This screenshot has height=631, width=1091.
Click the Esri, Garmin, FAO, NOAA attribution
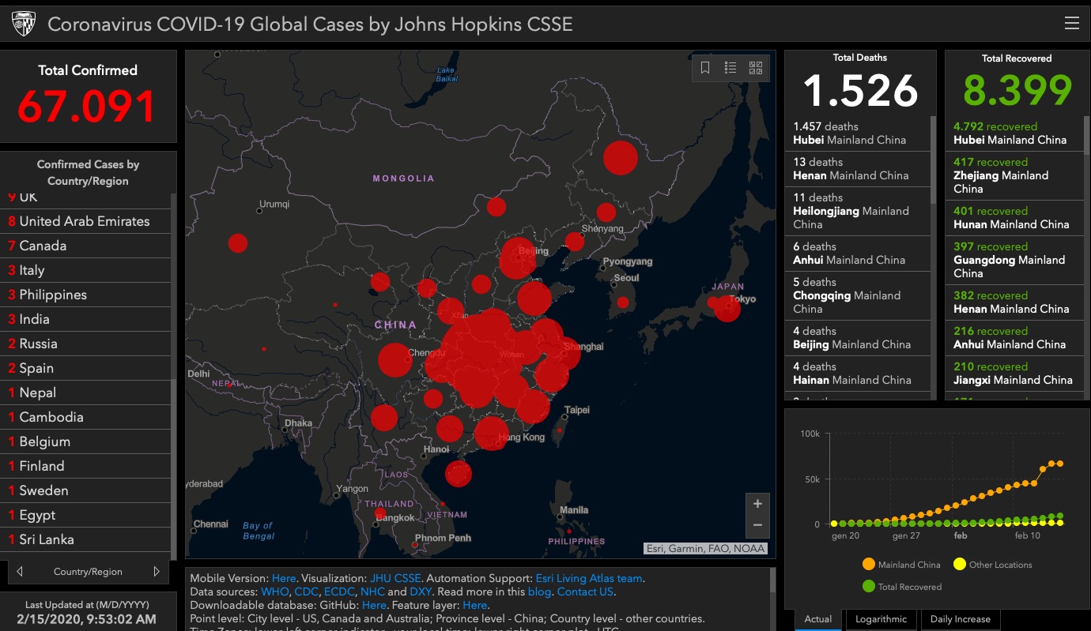click(705, 548)
